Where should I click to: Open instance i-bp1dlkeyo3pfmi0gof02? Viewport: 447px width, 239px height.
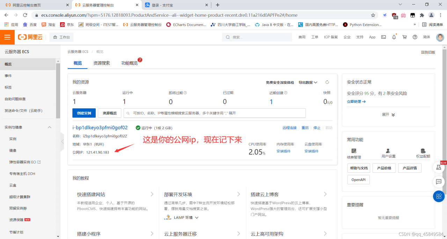[100, 128]
